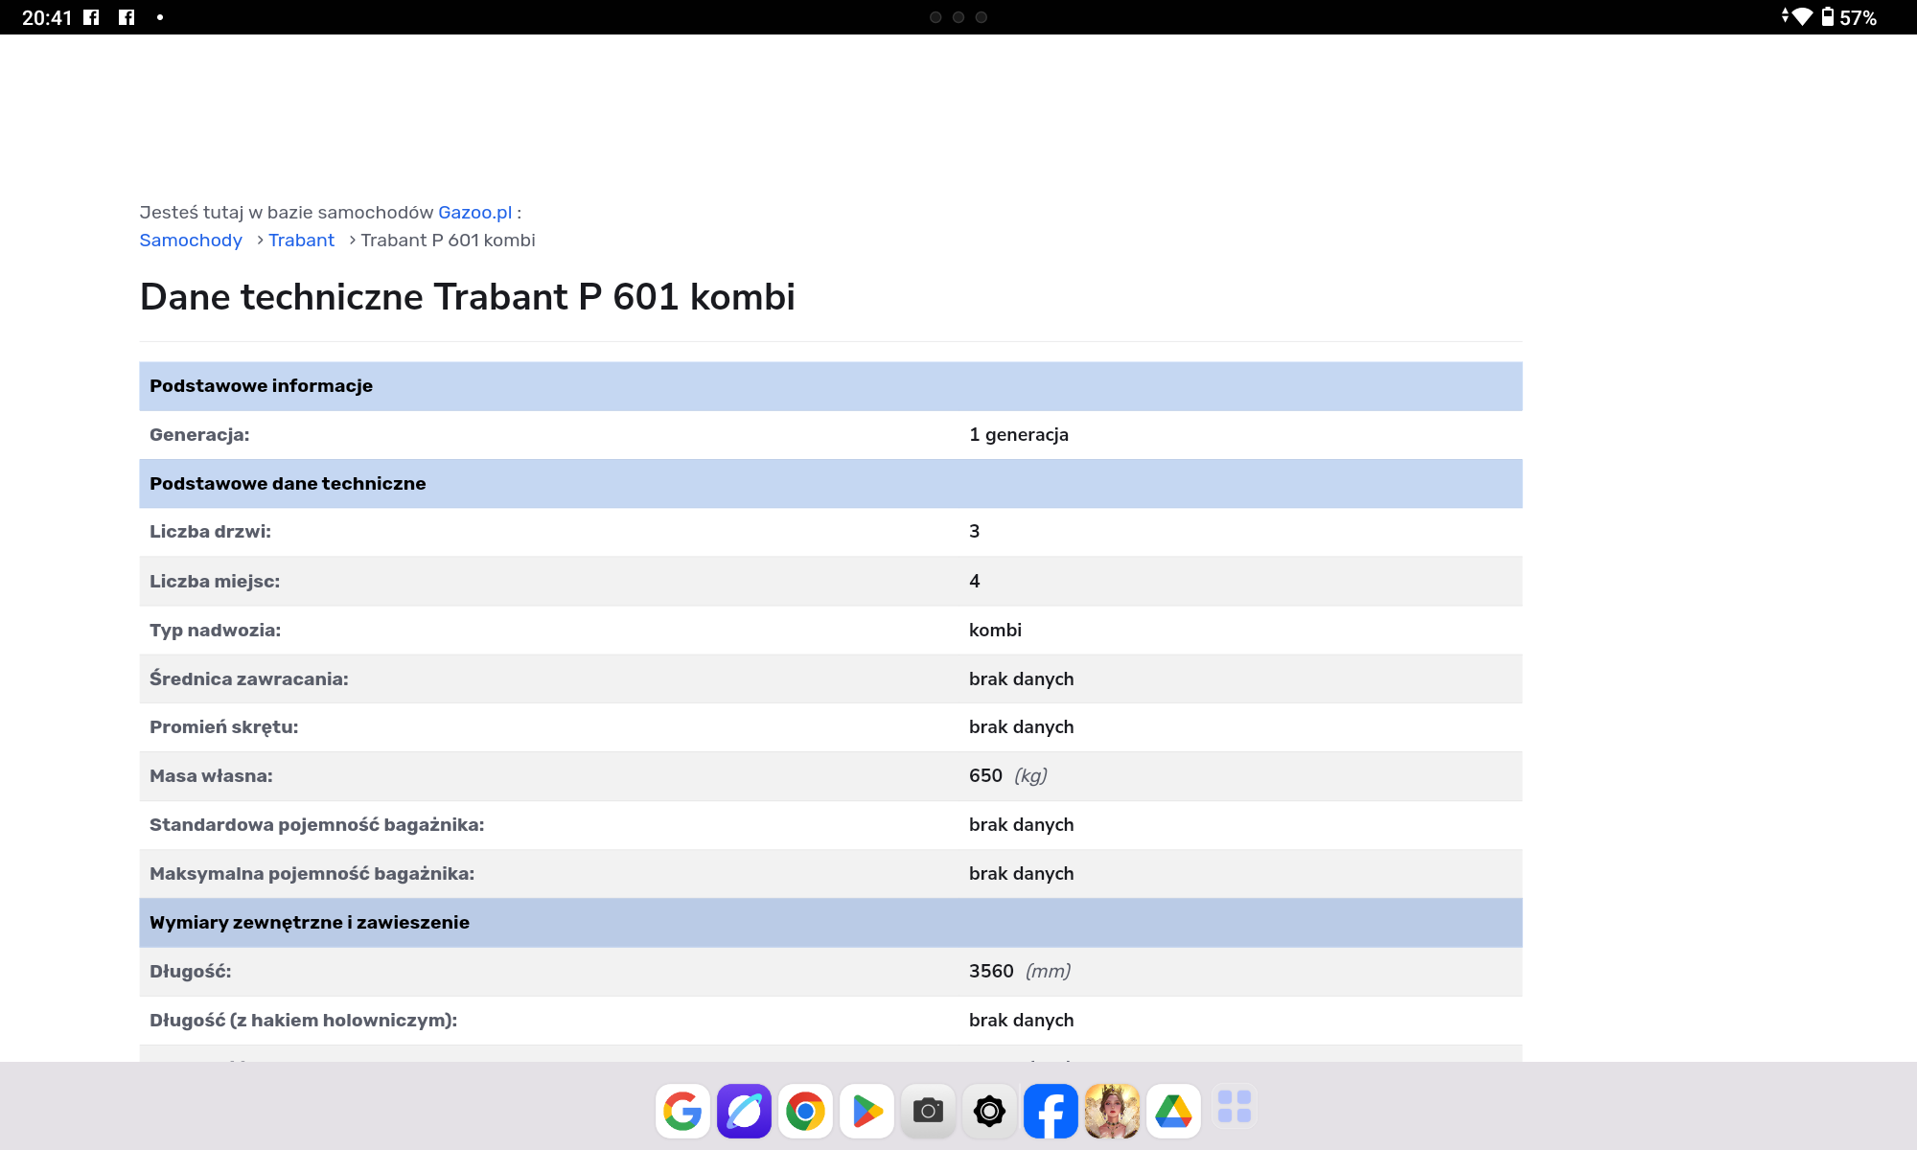
Task: Open Google app in the dock
Action: (682, 1111)
